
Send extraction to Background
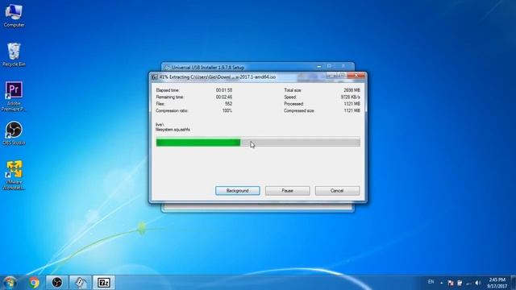(238, 191)
